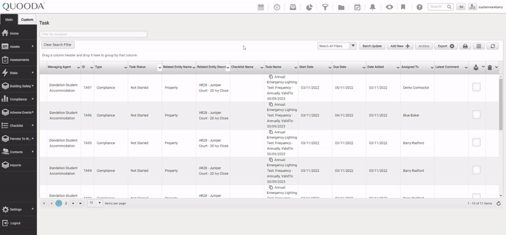Go to last page arrow
Image resolution: width=506 pixels, height=235 pixels.
tap(81, 203)
